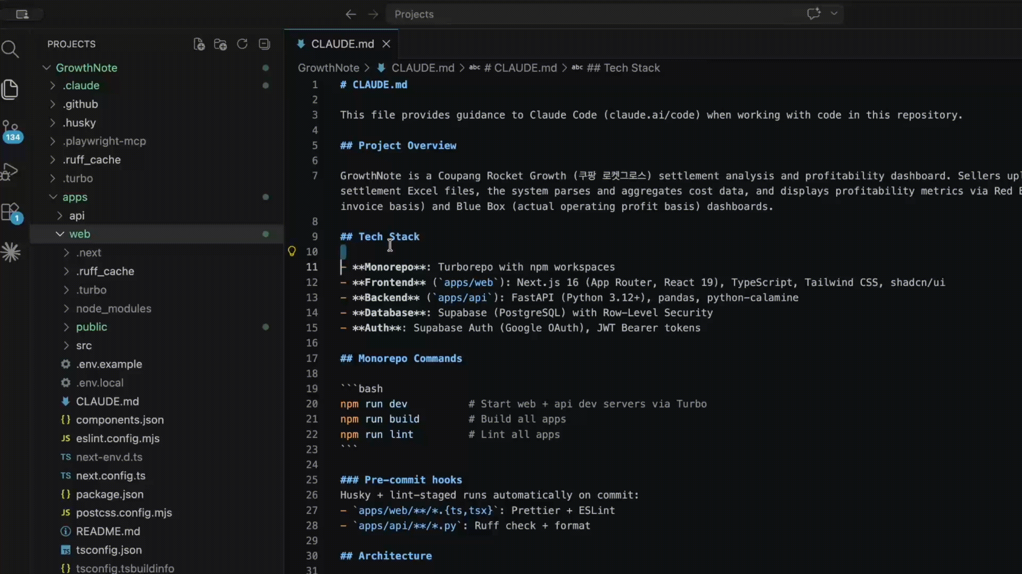Click GrowthNote in the breadcrumb
1022x574 pixels.
point(328,68)
